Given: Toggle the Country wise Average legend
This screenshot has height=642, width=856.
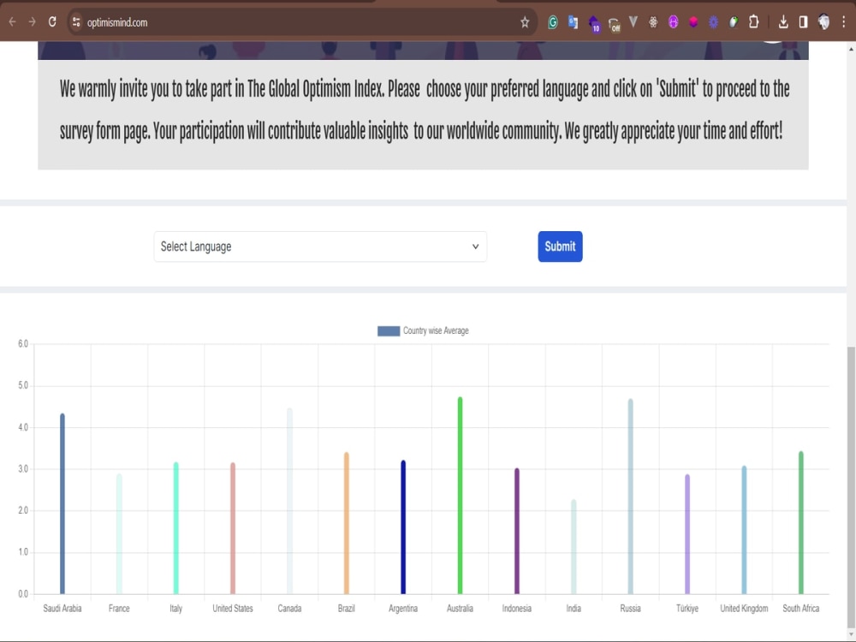Looking at the screenshot, I should (x=423, y=330).
